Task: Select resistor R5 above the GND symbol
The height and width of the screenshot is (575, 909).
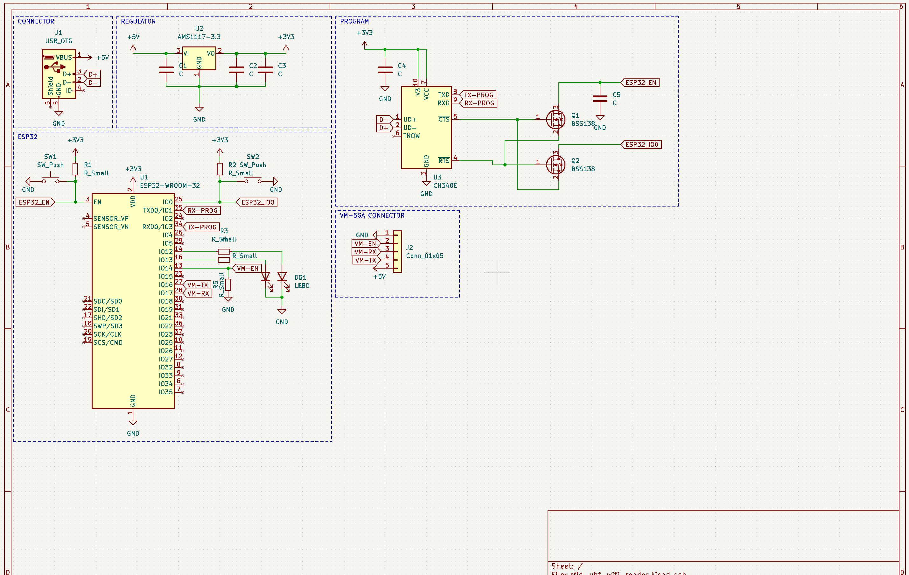Action: (x=228, y=285)
